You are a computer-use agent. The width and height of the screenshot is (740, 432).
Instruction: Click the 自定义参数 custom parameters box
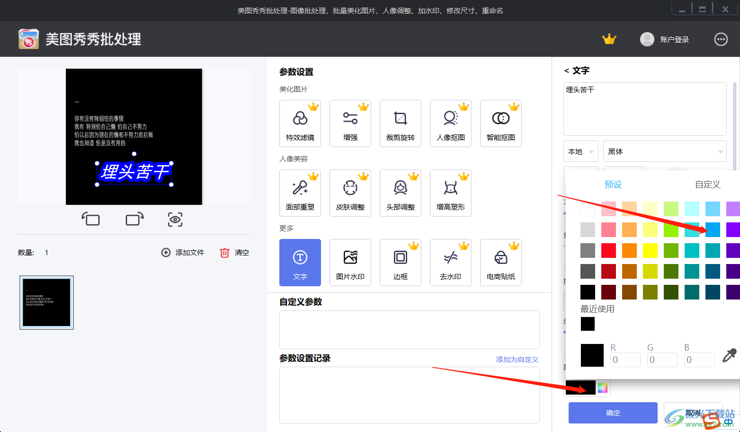(410, 330)
